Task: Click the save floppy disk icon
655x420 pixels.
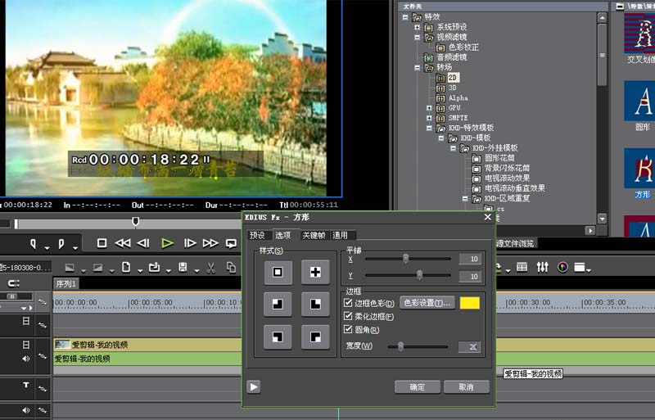Action: point(183,268)
